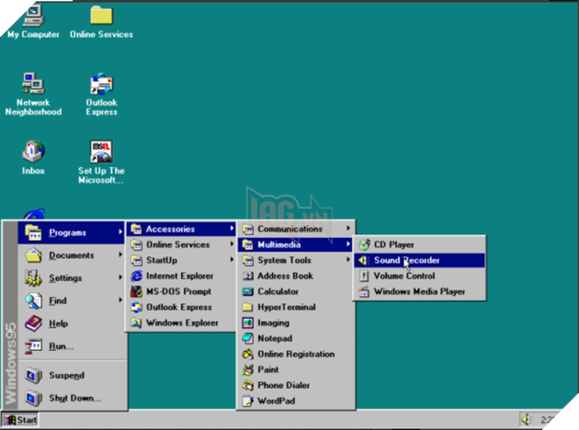Launch CD Player from Multimedia menu
Image resolution: width=579 pixels, height=430 pixels.
(419, 244)
